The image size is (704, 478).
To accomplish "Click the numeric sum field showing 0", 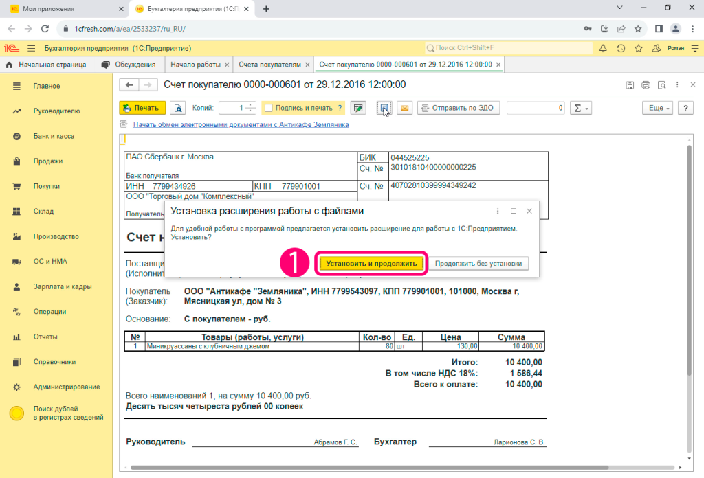I will coord(536,108).
